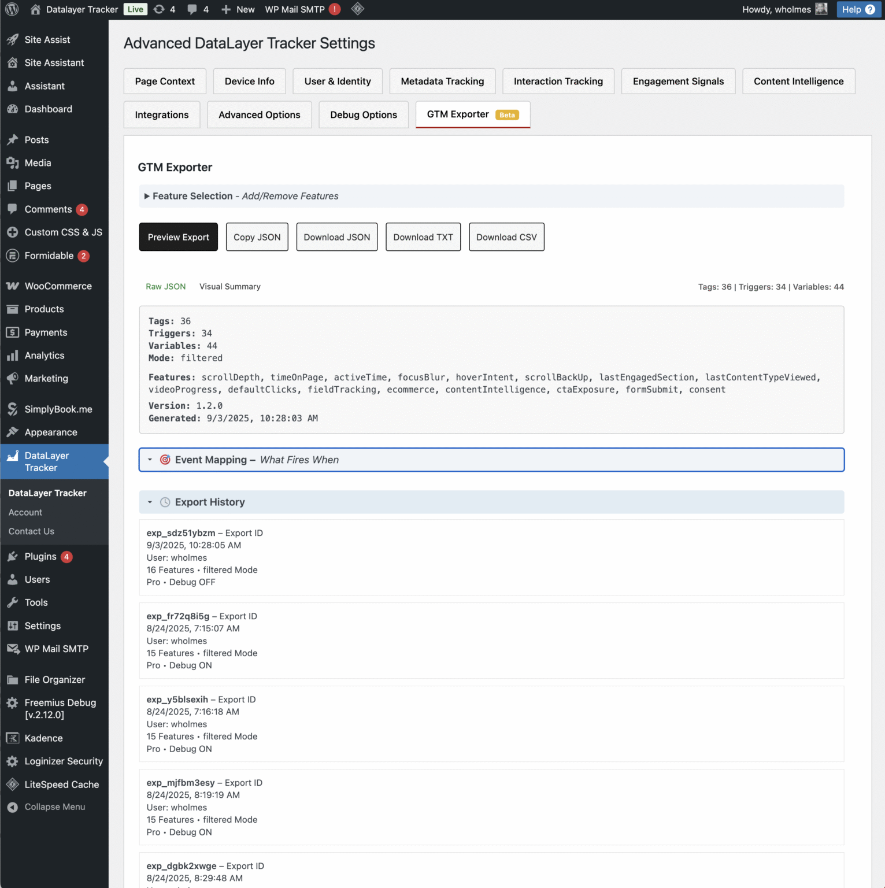Viewport: 885px width, 888px height.
Task: Click the WooCommerce icon in sidebar
Action: click(13, 286)
